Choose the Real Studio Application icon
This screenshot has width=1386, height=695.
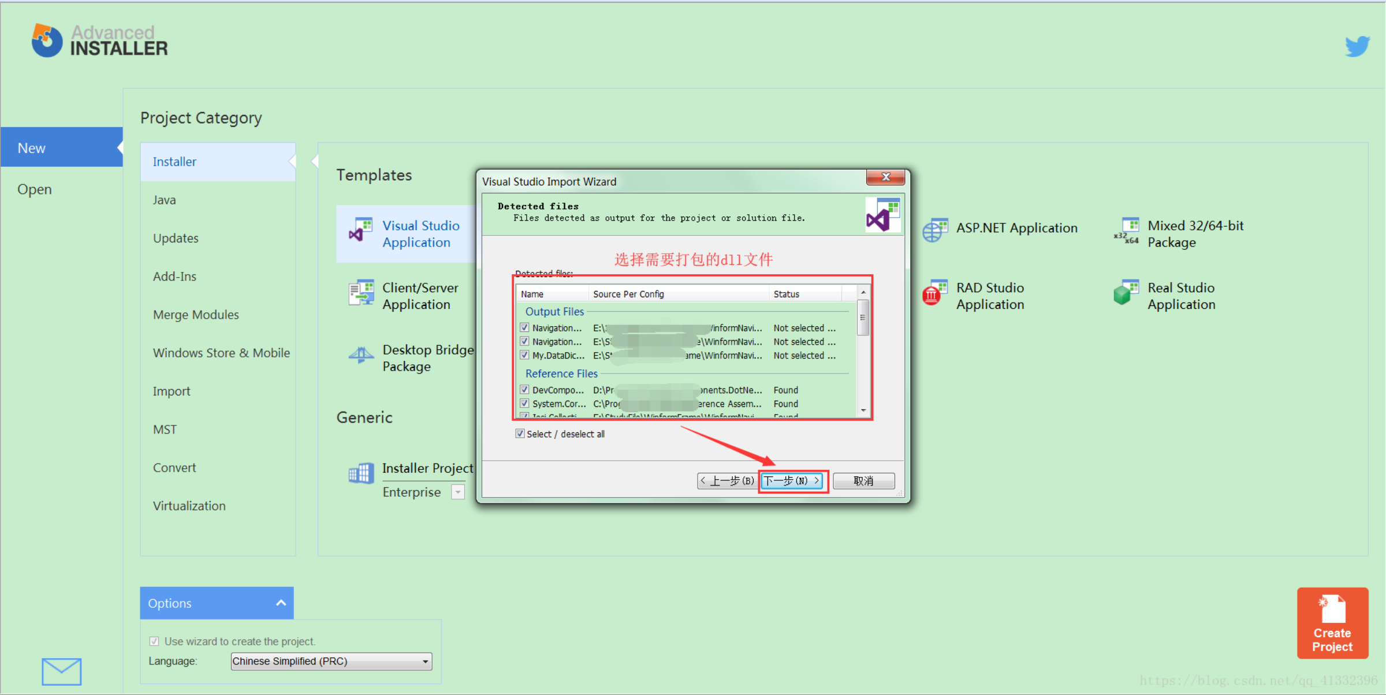pyautogui.click(x=1126, y=293)
